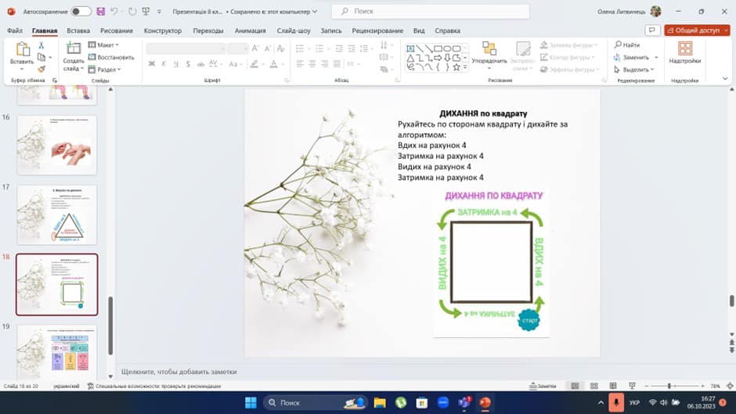Expand the Макет layout dropdown
The width and height of the screenshot is (736, 414).
pos(103,45)
